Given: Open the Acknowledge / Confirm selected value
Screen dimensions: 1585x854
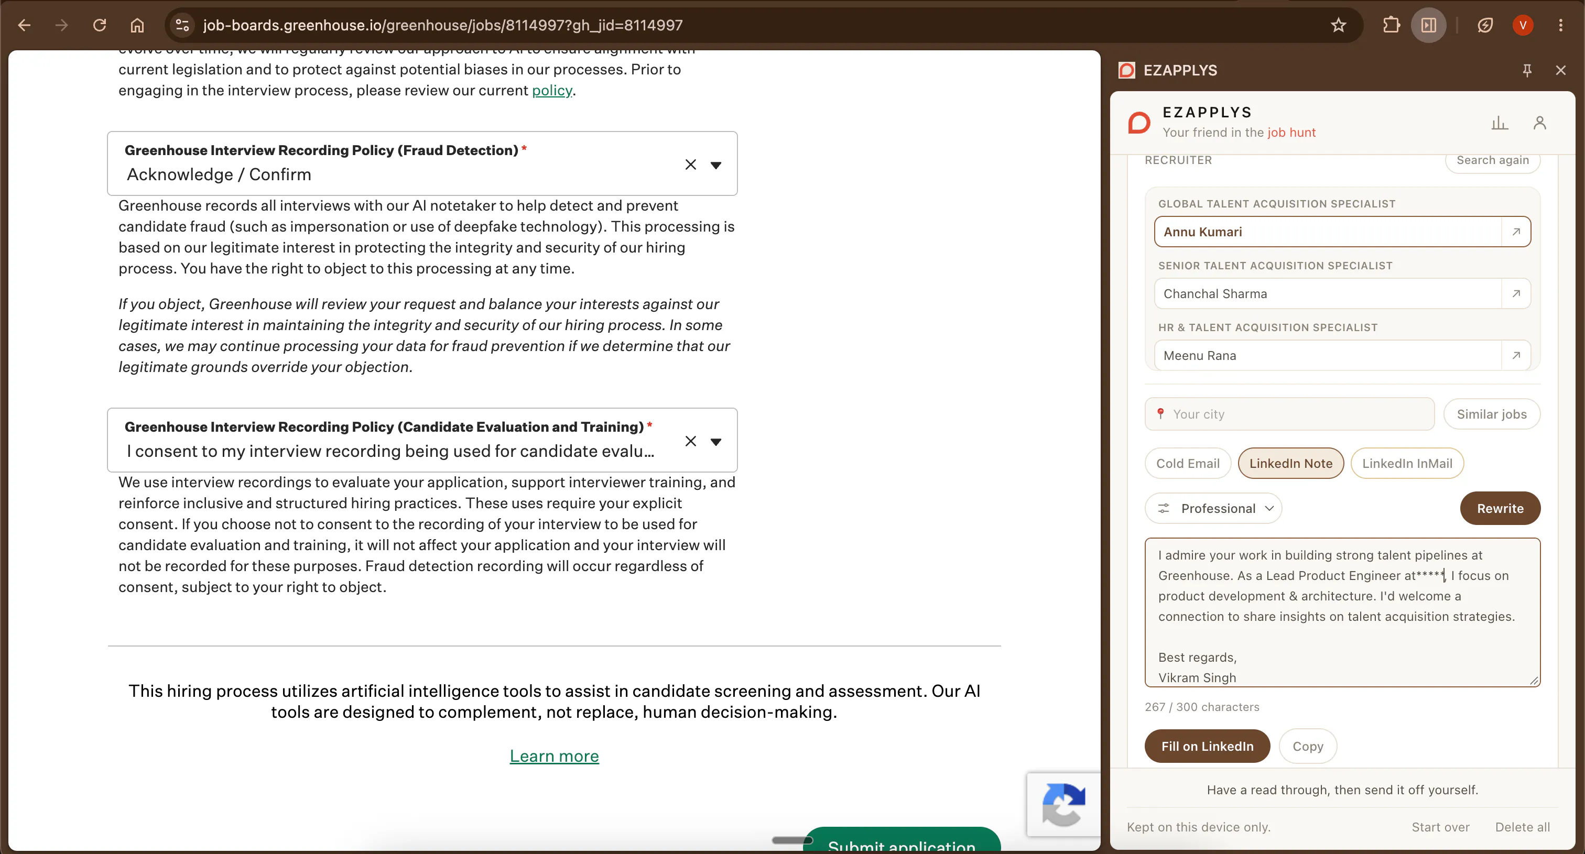Looking at the screenshot, I should pyautogui.click(x=219, y=174).
